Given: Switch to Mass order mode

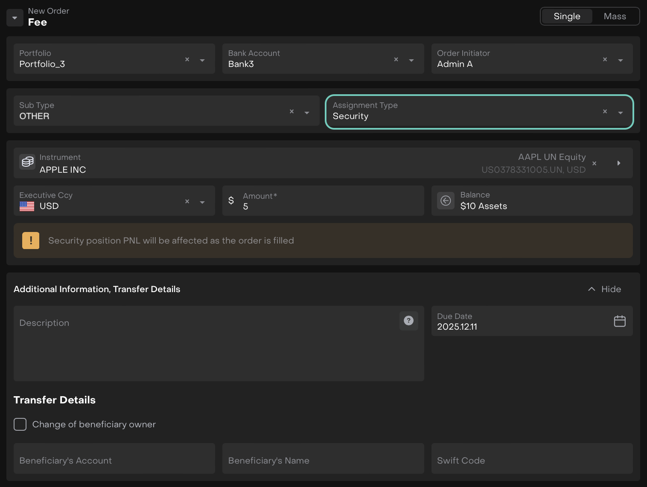Looking at the screenshot, I should [615, 16].
